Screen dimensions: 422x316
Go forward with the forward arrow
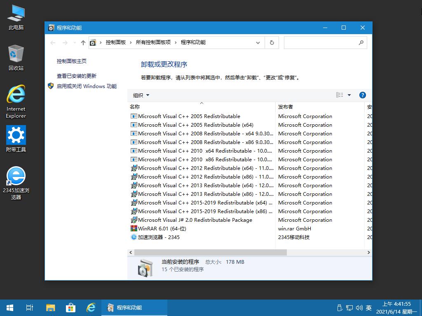65,43
